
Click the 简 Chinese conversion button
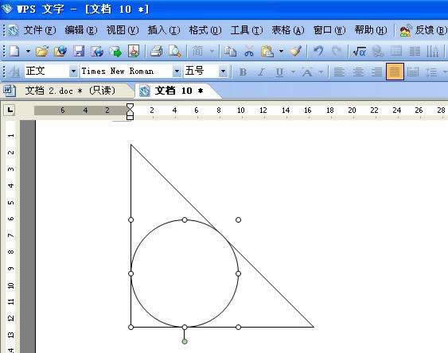pyautogui.click(x=197, y=52)
